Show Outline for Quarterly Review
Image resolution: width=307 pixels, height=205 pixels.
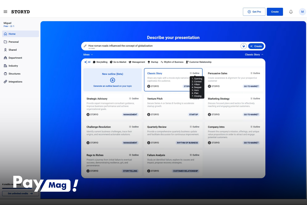click(194, 127)
